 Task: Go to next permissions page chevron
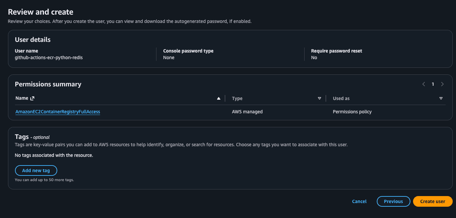[x=442, y=84]
